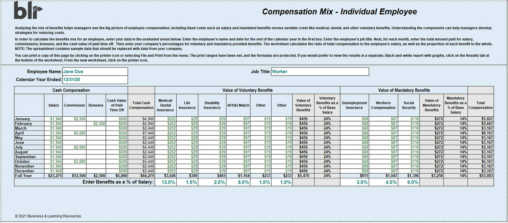
Task: Select the Full Year medical/dental total $3,026
Action: pyautogui.click(x=165, y=176)
